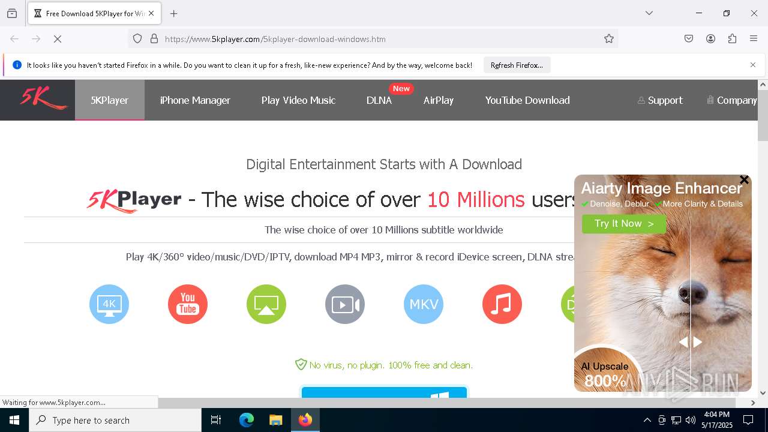768x432 pixels.
Task: Click Try It Now button in ad
Action: coord(624,224)
